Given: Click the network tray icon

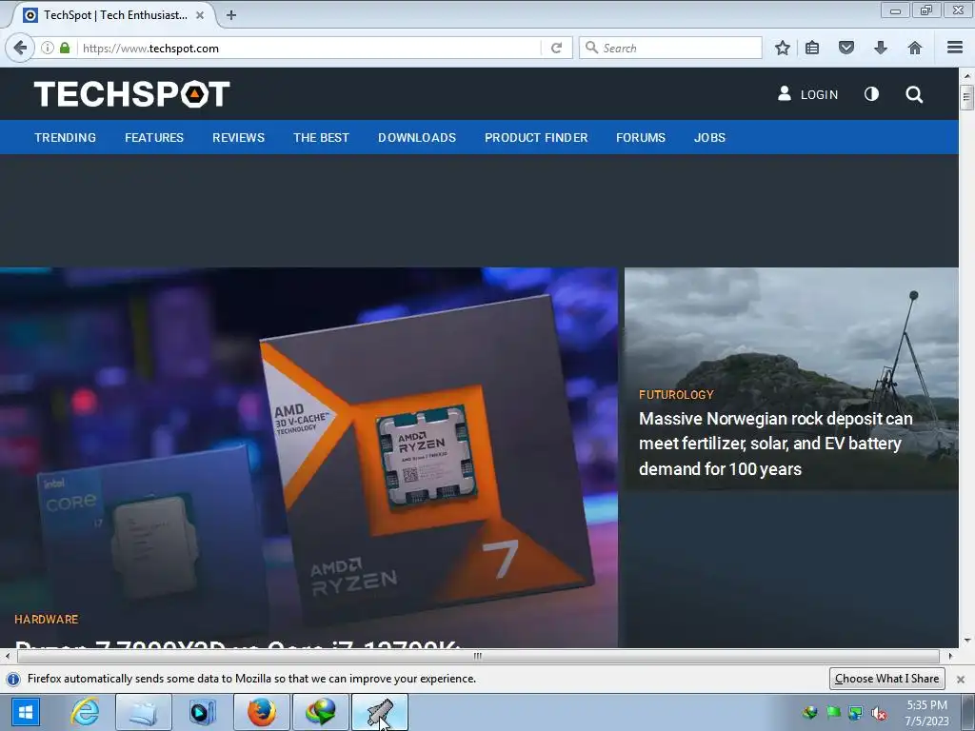Looking at the screenshot, I should click(856, 713).
